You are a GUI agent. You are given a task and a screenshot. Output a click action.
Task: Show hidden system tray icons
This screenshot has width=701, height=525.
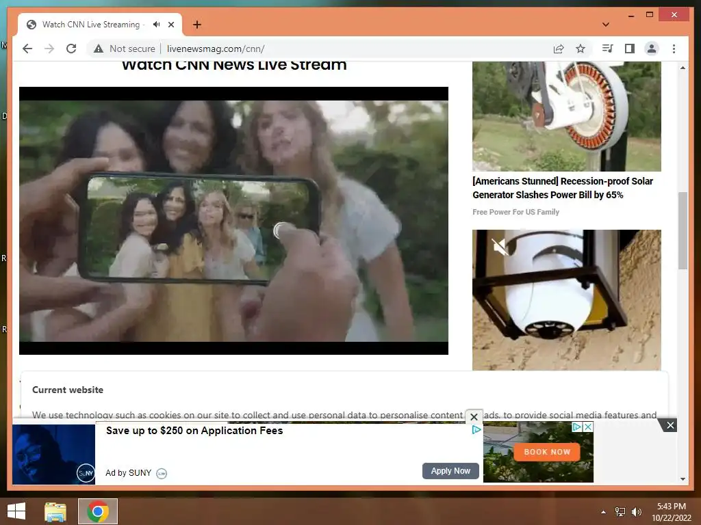pyautogui.click(x=604, y=512)
